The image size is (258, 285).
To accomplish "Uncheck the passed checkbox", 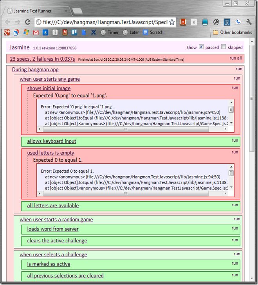I will click(x=201, y=47).
